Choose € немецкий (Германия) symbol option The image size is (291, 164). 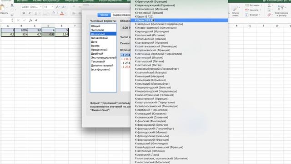(179, 80)
